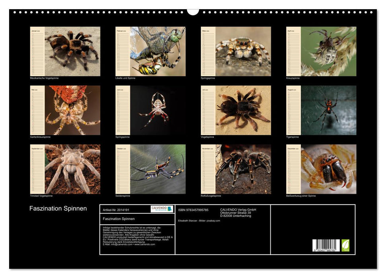Click the www.calvendo.com web address
This screenshot has height=278, width=386.
click(x=145, y=244)
